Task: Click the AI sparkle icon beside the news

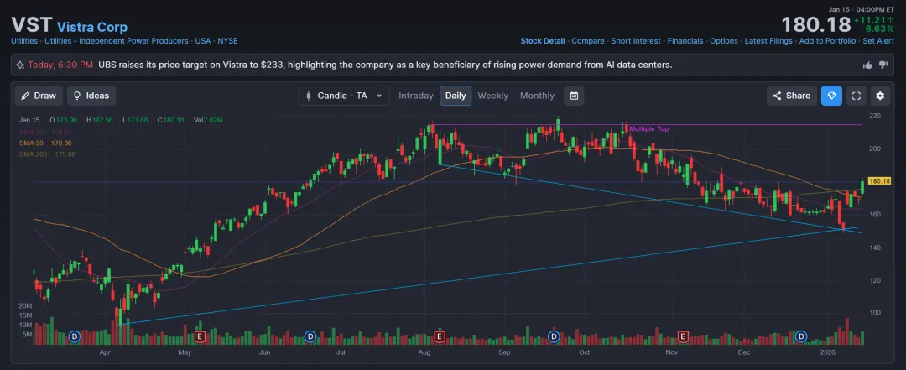Action: [20, 65]
